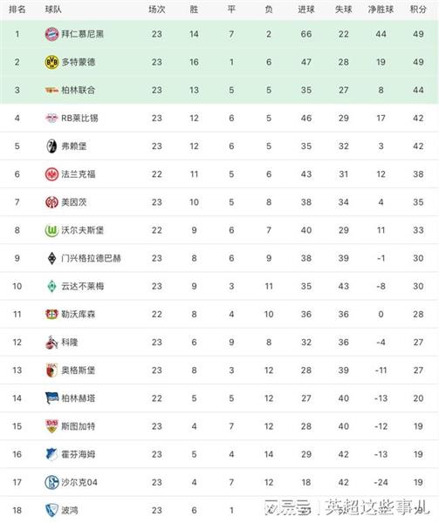
Task: Open team name 门兴格拉德巴赫
Action: click(91, 258)
